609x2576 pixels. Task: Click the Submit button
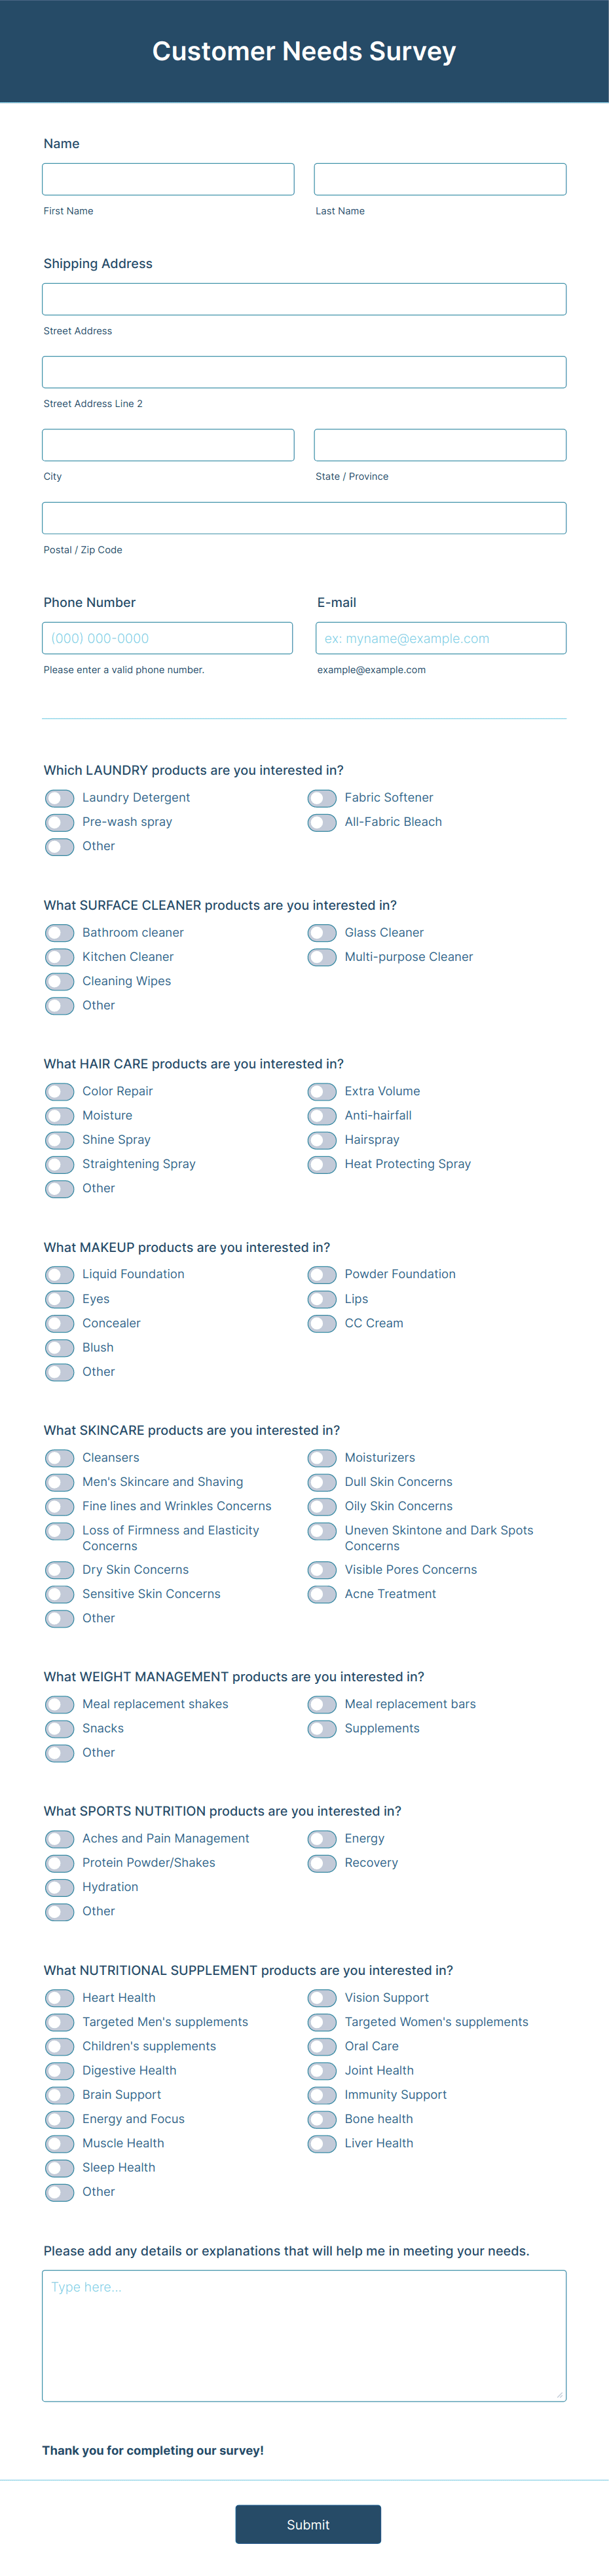point(308,2524)
